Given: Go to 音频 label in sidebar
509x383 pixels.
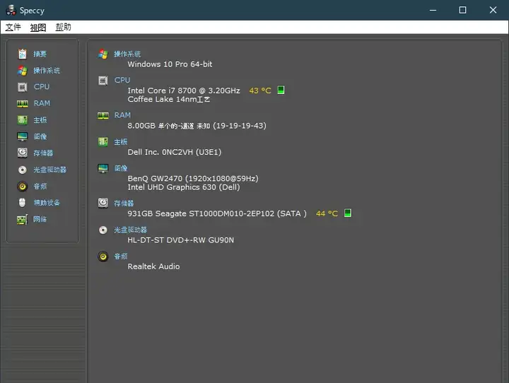Looking at the screenshot, I should click(40, 187).
